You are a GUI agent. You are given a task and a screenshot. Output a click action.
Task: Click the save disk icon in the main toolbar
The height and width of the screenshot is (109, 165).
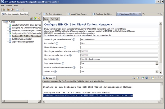[x=17, y=10]
